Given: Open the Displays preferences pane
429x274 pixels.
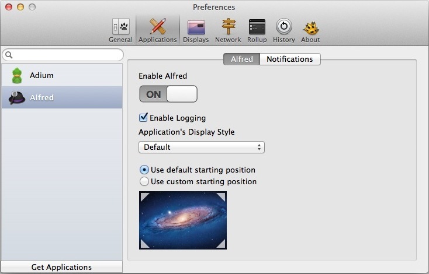Looking at the screenshot, I should [x=196, y=30].
